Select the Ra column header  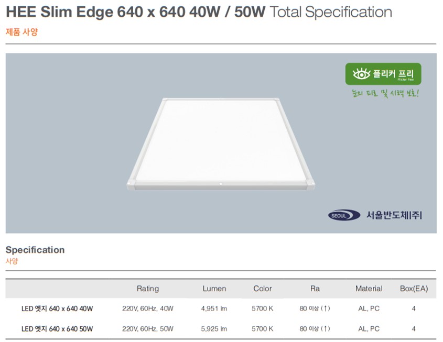315,289
